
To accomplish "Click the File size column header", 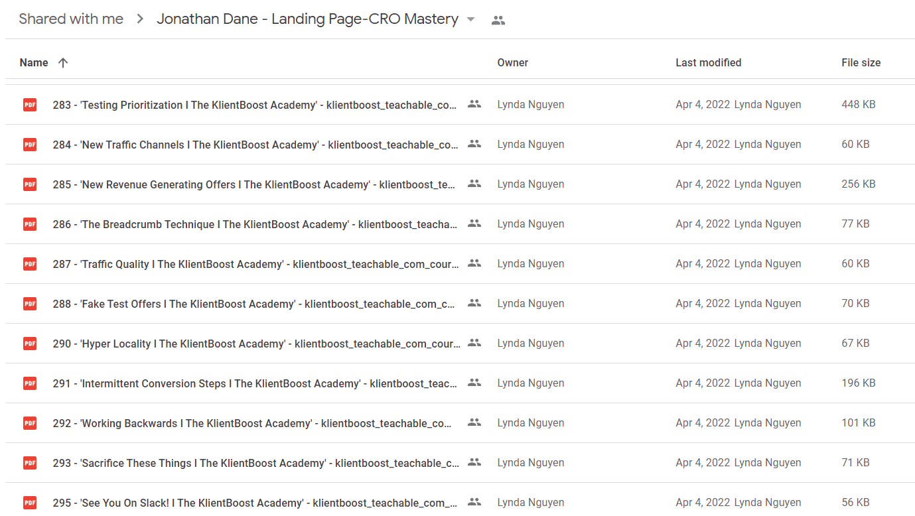I will pos(861,63).
